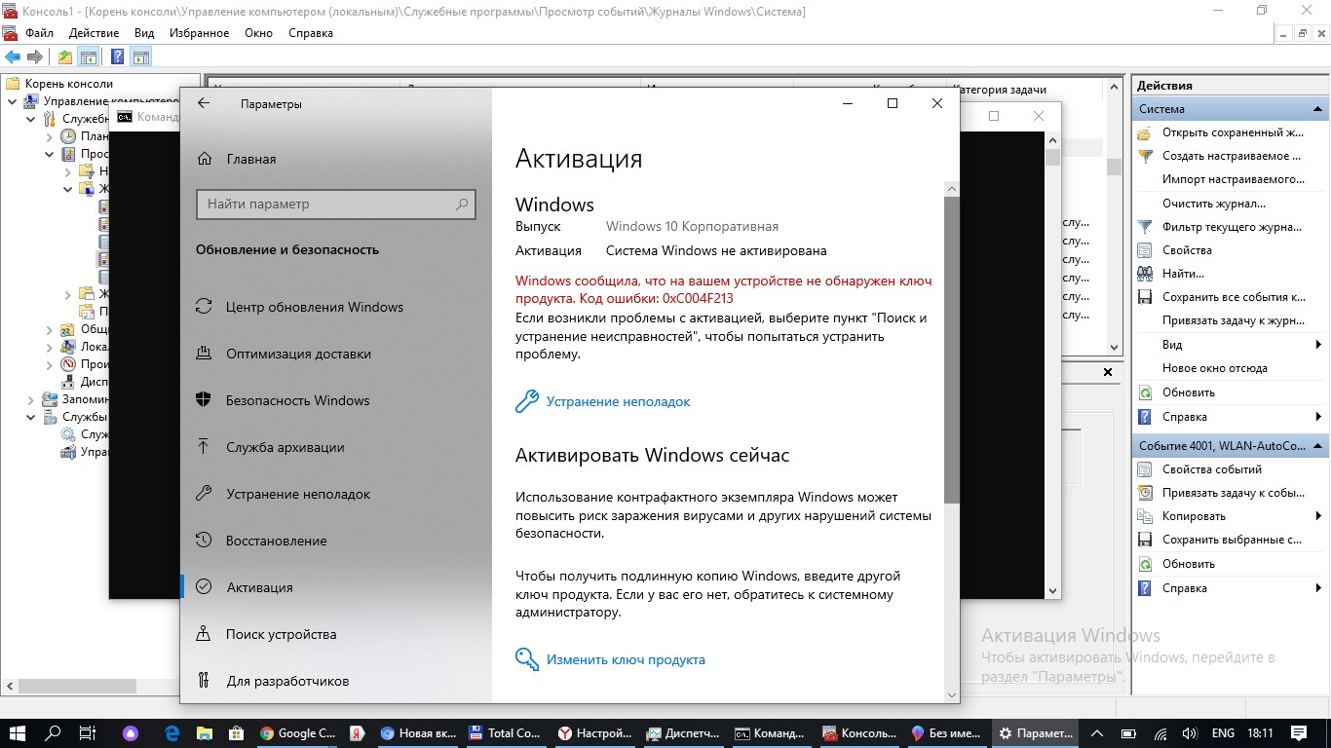This screenshot has width=1331, height=748.
Task: Click Создать настраиваемое представление action
Action: tap(1232, 156)
